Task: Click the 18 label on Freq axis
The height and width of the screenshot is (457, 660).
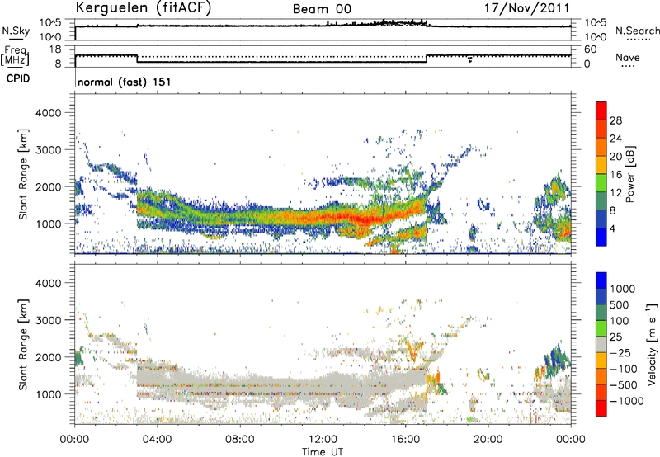Action: click(55, 49)
